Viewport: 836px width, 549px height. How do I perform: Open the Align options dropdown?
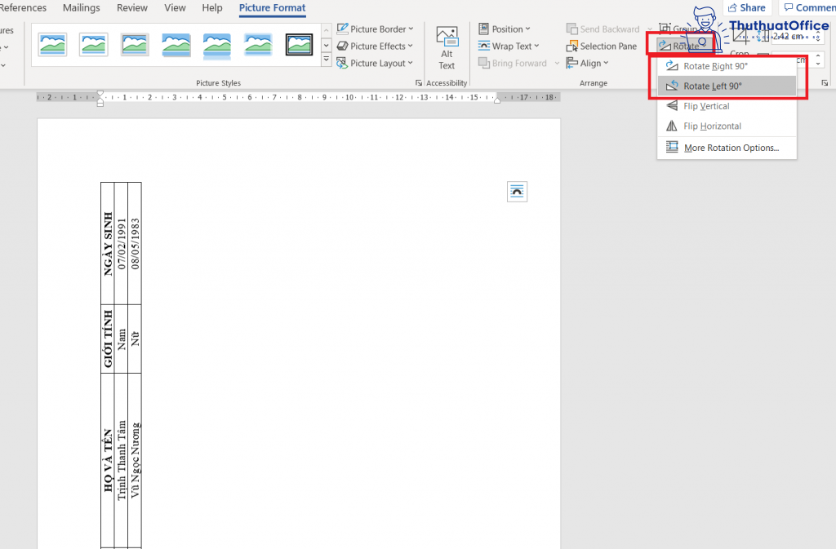point(587,63)
